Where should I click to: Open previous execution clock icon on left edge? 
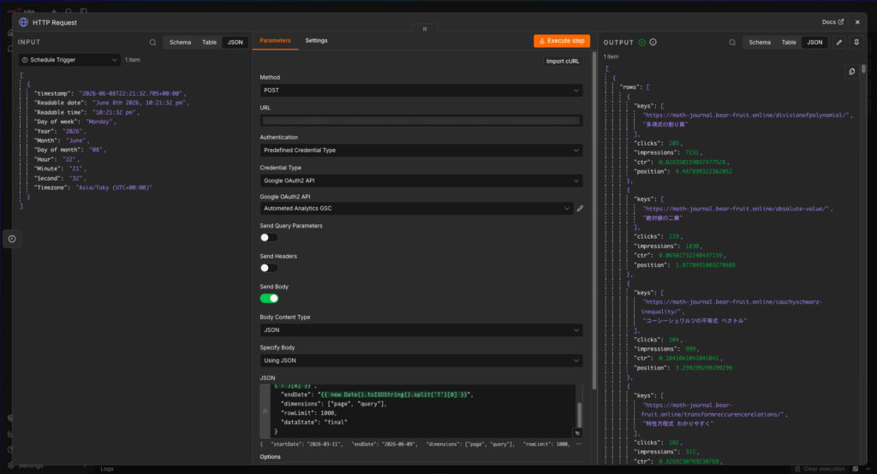click(x=12, y=239)
